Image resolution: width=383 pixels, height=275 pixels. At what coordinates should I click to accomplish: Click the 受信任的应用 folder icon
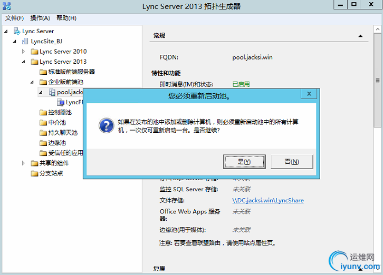pos(43,153)
